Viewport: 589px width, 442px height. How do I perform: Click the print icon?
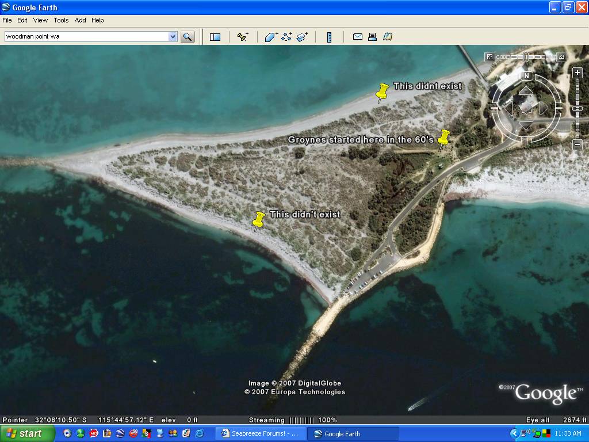tap(372, 37)
